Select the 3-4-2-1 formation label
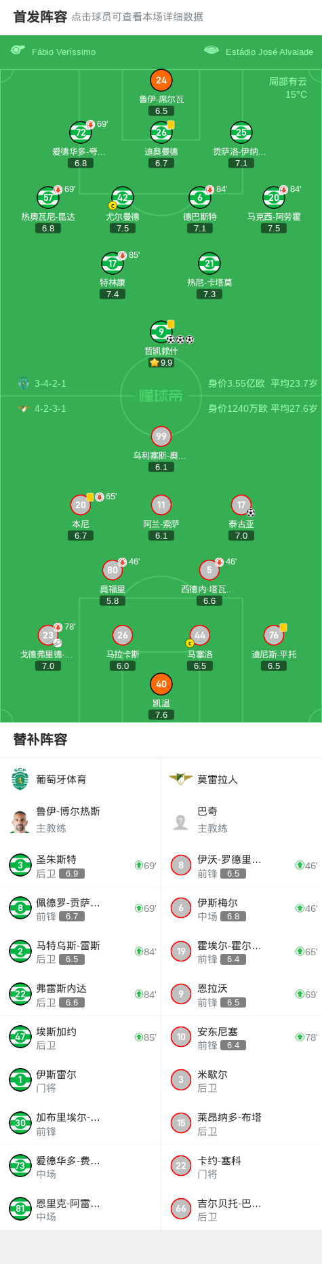This screenshot has height=1264, width=322. pyautogui.click(x=50, y=383)
